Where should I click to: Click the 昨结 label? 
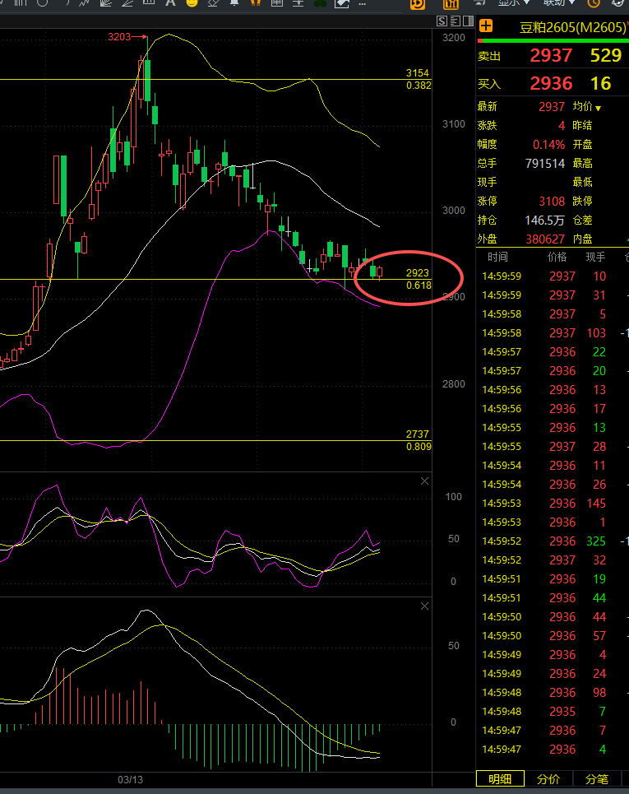tap(582, 126)
